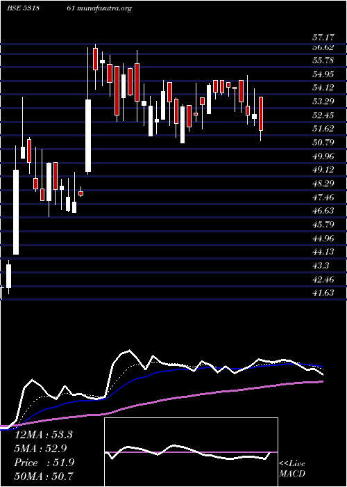Click the 46.63 price label

(x=323, y=211)
